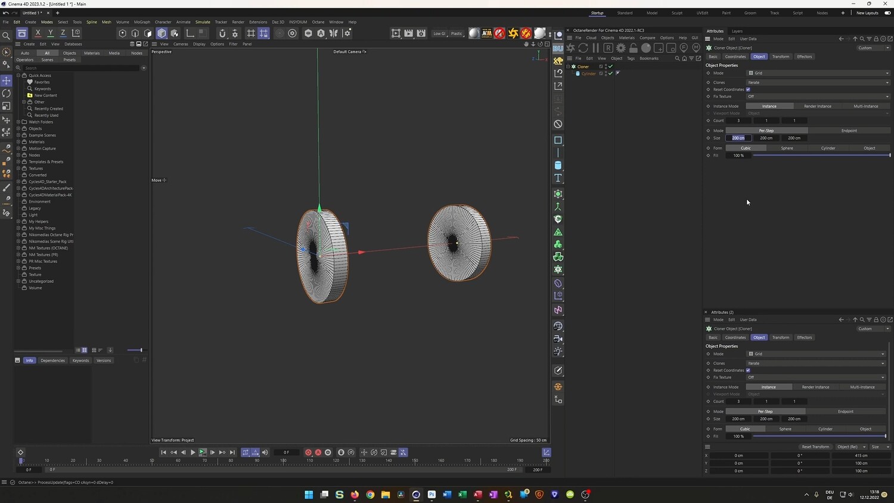Enable the magnet snap icon
Viewport: 894px width, 503px height.
pyautogui.click(x=222, y=33)
